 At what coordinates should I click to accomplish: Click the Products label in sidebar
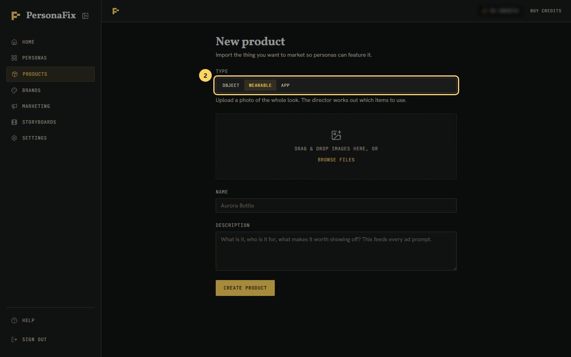(x=35, y=74)
